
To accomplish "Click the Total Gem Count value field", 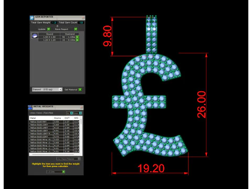I will coord(81,23).
